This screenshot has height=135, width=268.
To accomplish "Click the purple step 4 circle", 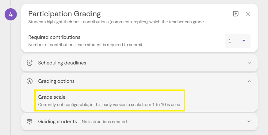I will coord(11,14).
